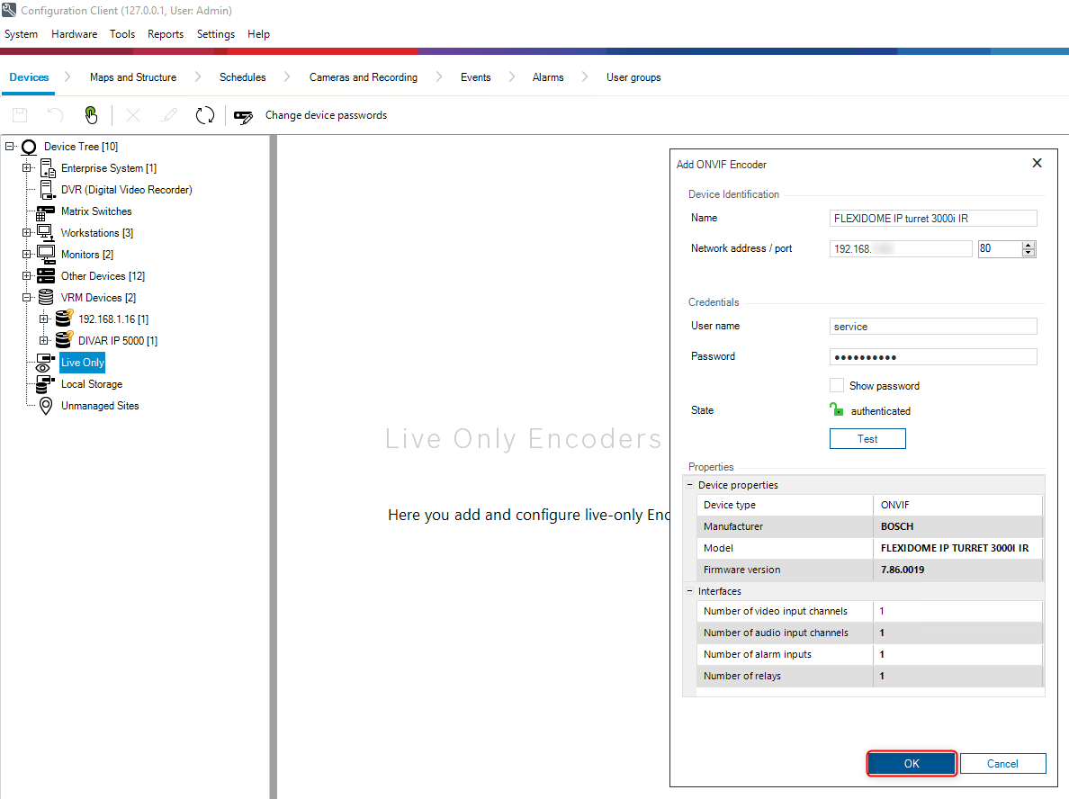The height and width of the screenshot is (799, 1069).
Task: Click the Refresh circular arrows icon
Action: pos(205,115)
